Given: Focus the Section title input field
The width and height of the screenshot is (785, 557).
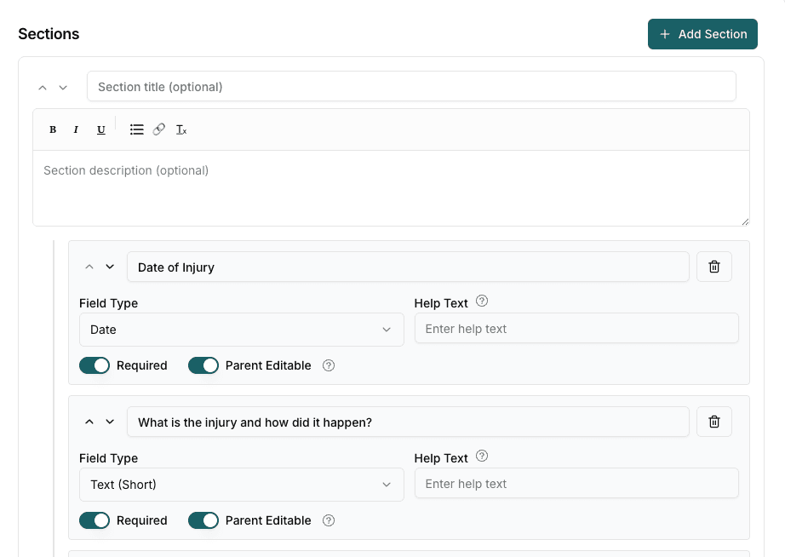Looking at the screenshot, I should 411,86.
